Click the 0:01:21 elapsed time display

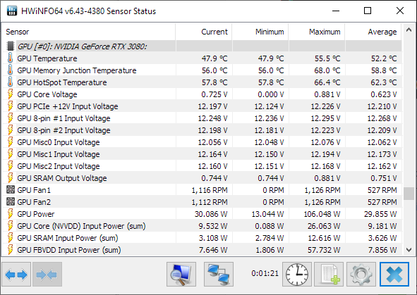tap(265, 273)
